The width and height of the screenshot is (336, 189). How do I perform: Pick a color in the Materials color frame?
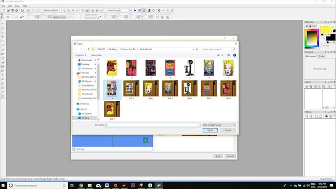312,38
